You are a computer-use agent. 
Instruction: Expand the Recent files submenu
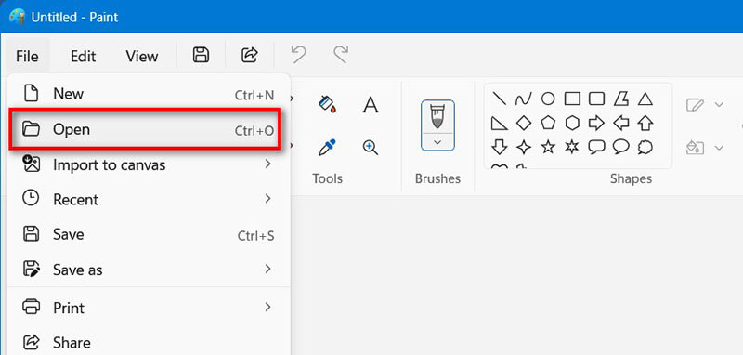pyautogui.click(x=268, y=199)
